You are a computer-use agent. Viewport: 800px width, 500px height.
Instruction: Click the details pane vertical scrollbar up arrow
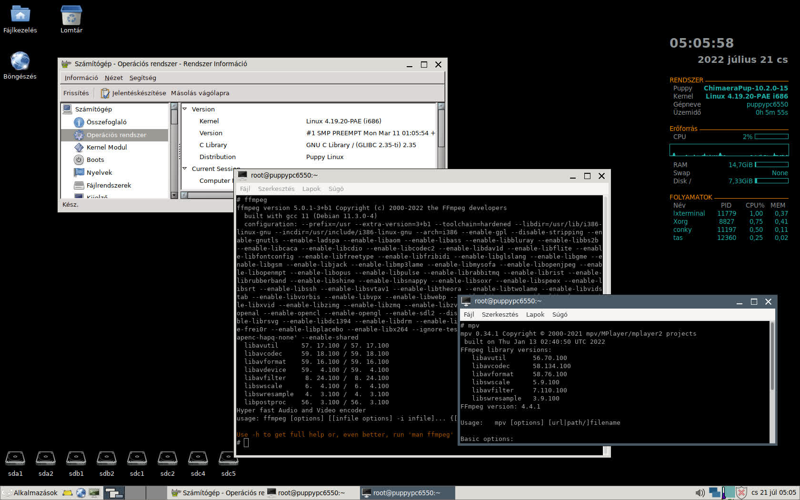pos(441,106)
